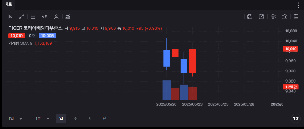Select the 월 monthly timeframe
This screenshot has width=304, height=129.
tap(90, 119)
